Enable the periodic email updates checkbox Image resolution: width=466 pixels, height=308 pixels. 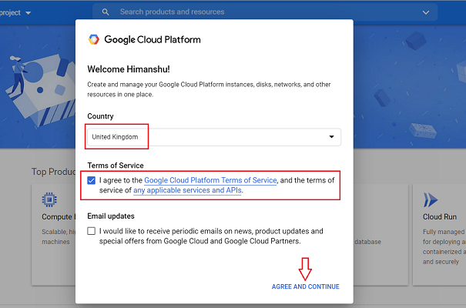tap(91, 231)
